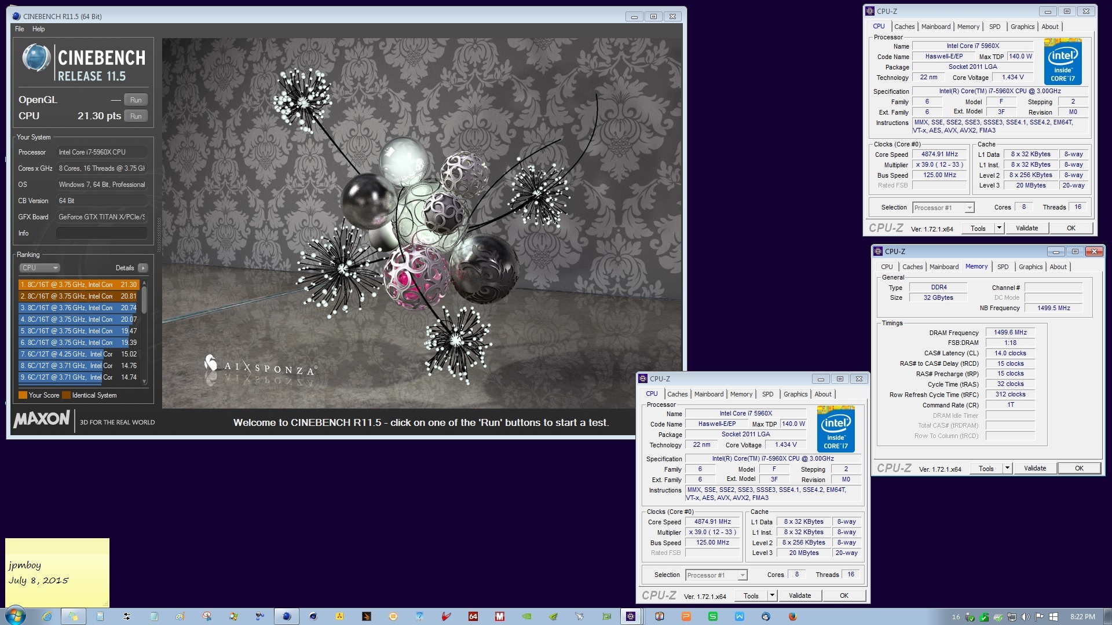Click the network tray icon

coord(1012,617)
